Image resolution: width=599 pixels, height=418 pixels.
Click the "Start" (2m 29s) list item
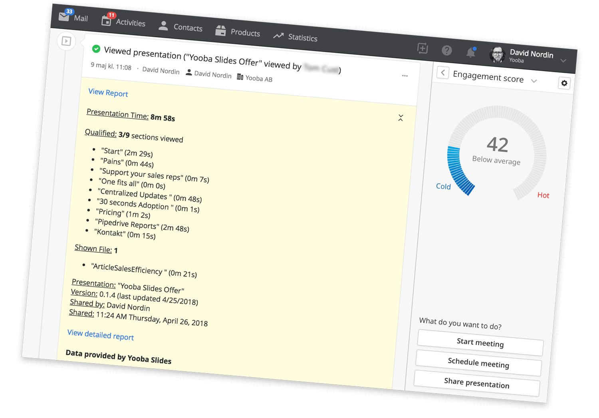pyautogui.click(x=127, y=152)
